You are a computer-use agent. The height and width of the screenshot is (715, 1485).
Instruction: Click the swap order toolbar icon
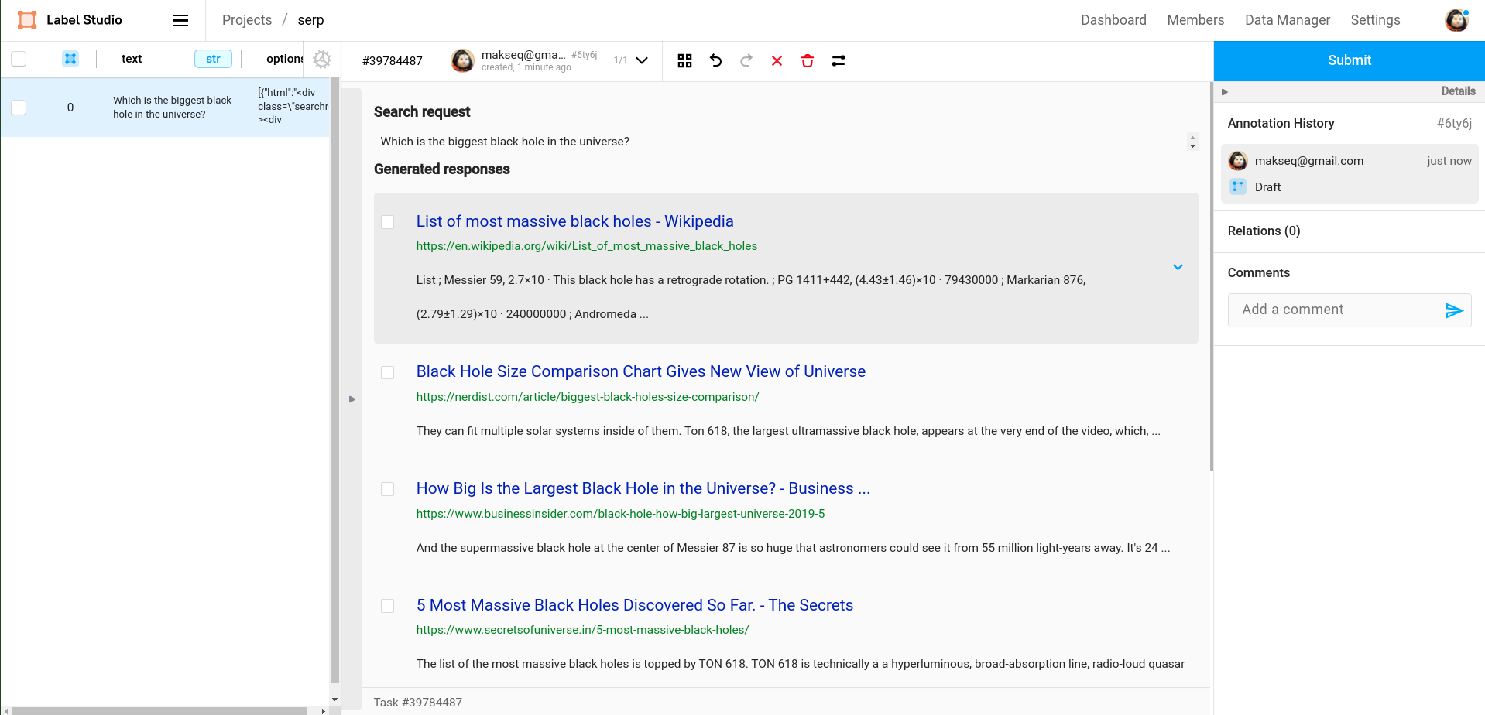point(838,60)
